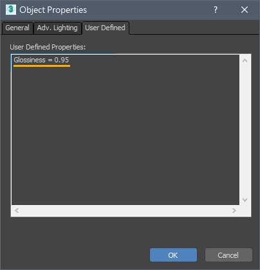
Task: Click the horizontal scrollbar left arrow
Action: (x=17, y=211)
